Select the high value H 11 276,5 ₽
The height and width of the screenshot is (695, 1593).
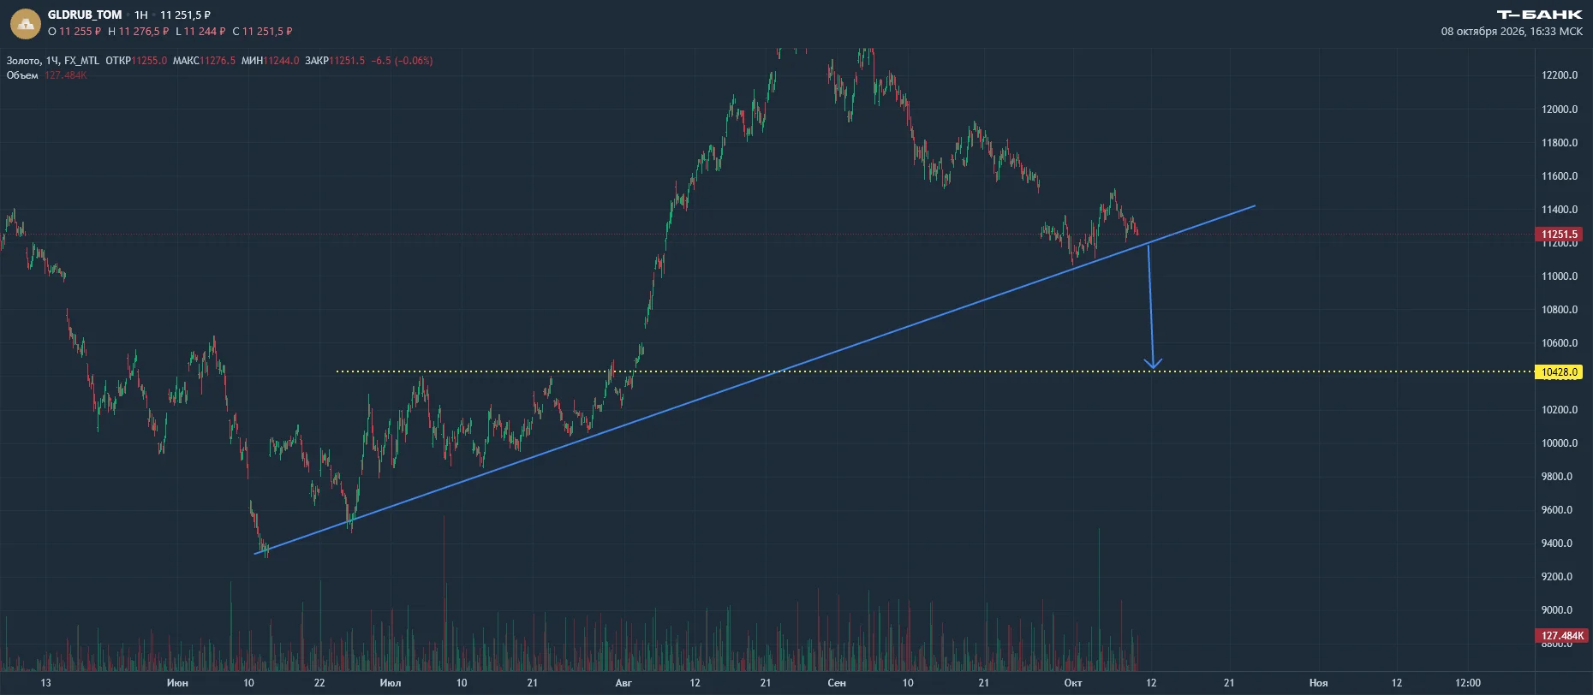click(139, 32)
